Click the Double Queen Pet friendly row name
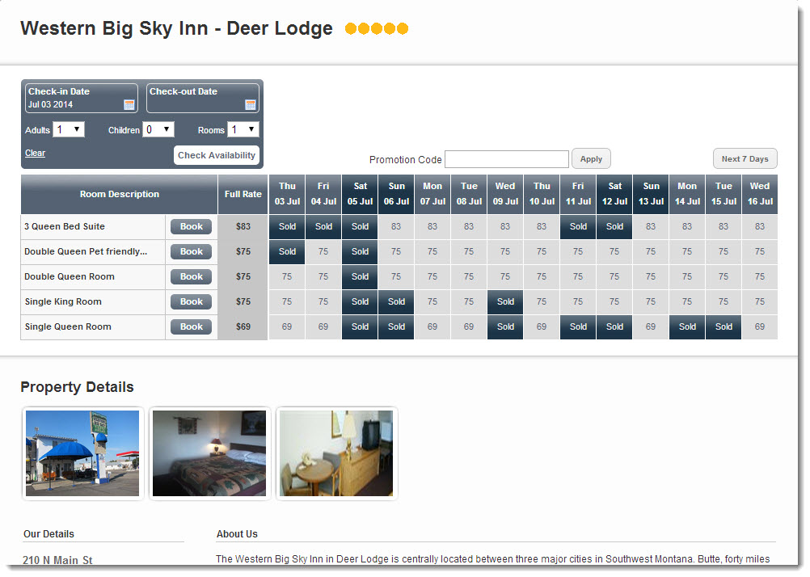Screen dimensions: 810x577 point(86,251)
